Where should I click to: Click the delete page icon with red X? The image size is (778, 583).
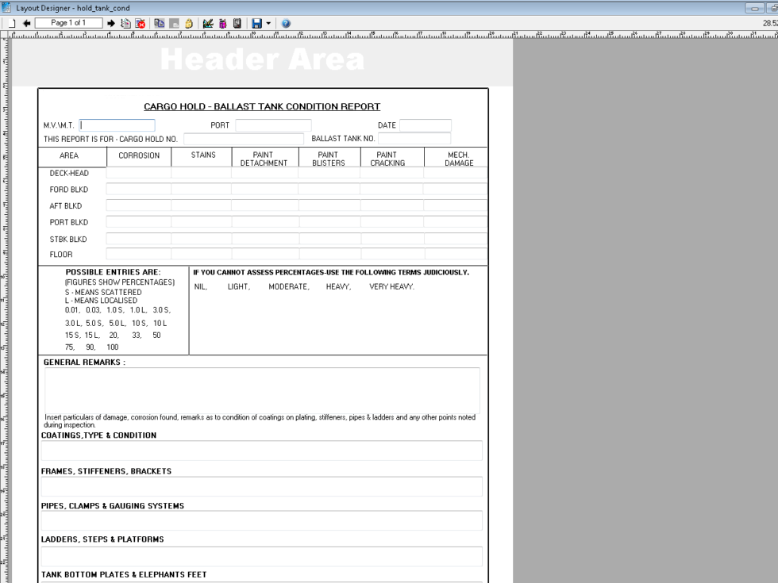click(x=141, y=24)
